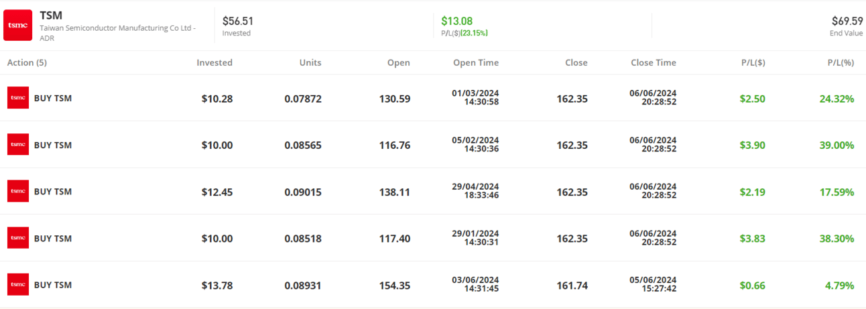Click TSMC icon in the $12.45 invested row
Viewport: 866px width, 309px height.
coord(18,191)
